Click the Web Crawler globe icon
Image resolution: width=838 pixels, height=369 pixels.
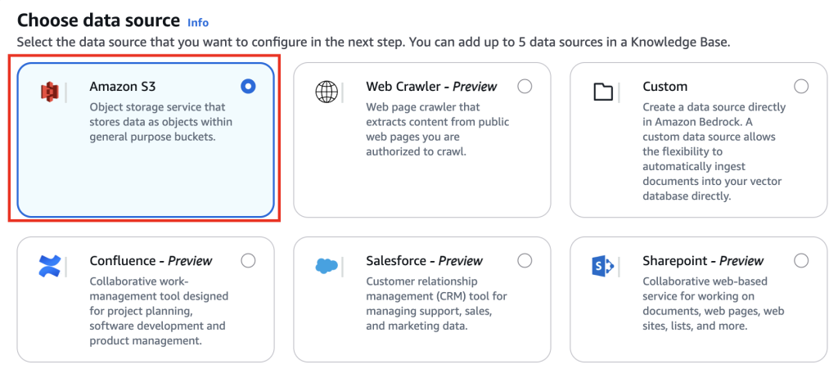[326, 92]
